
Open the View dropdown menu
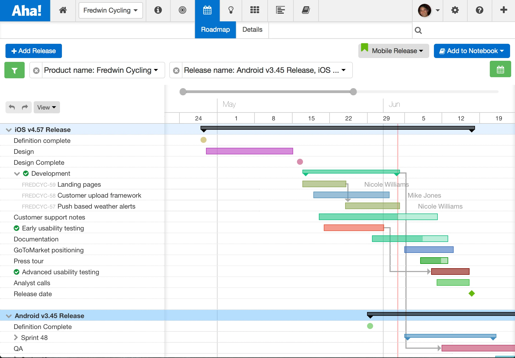click(x=47, y=107)
